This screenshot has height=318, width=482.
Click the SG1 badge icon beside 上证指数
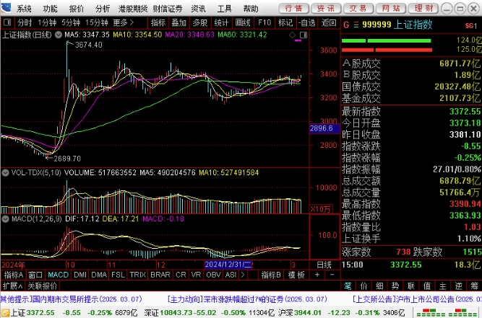471,25
